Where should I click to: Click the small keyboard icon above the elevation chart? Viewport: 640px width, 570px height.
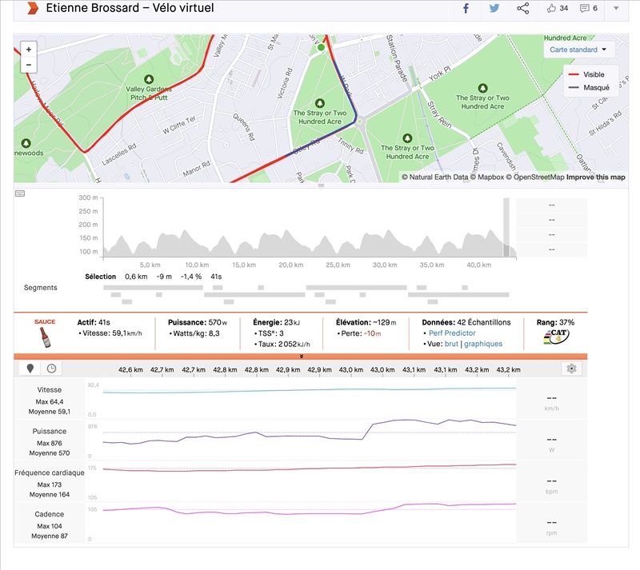(19, 193)
